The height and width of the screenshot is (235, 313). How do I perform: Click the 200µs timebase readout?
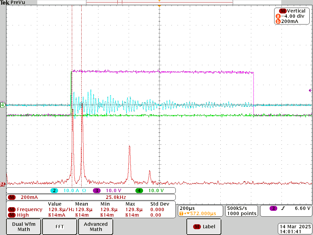185,208
